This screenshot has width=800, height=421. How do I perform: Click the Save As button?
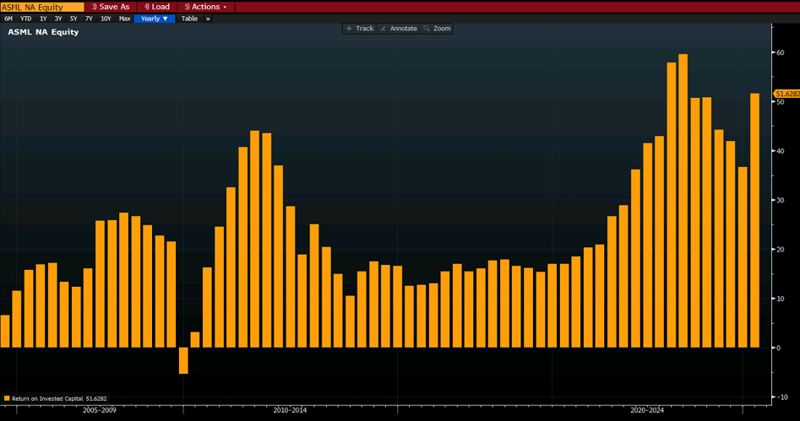[111, 7]
